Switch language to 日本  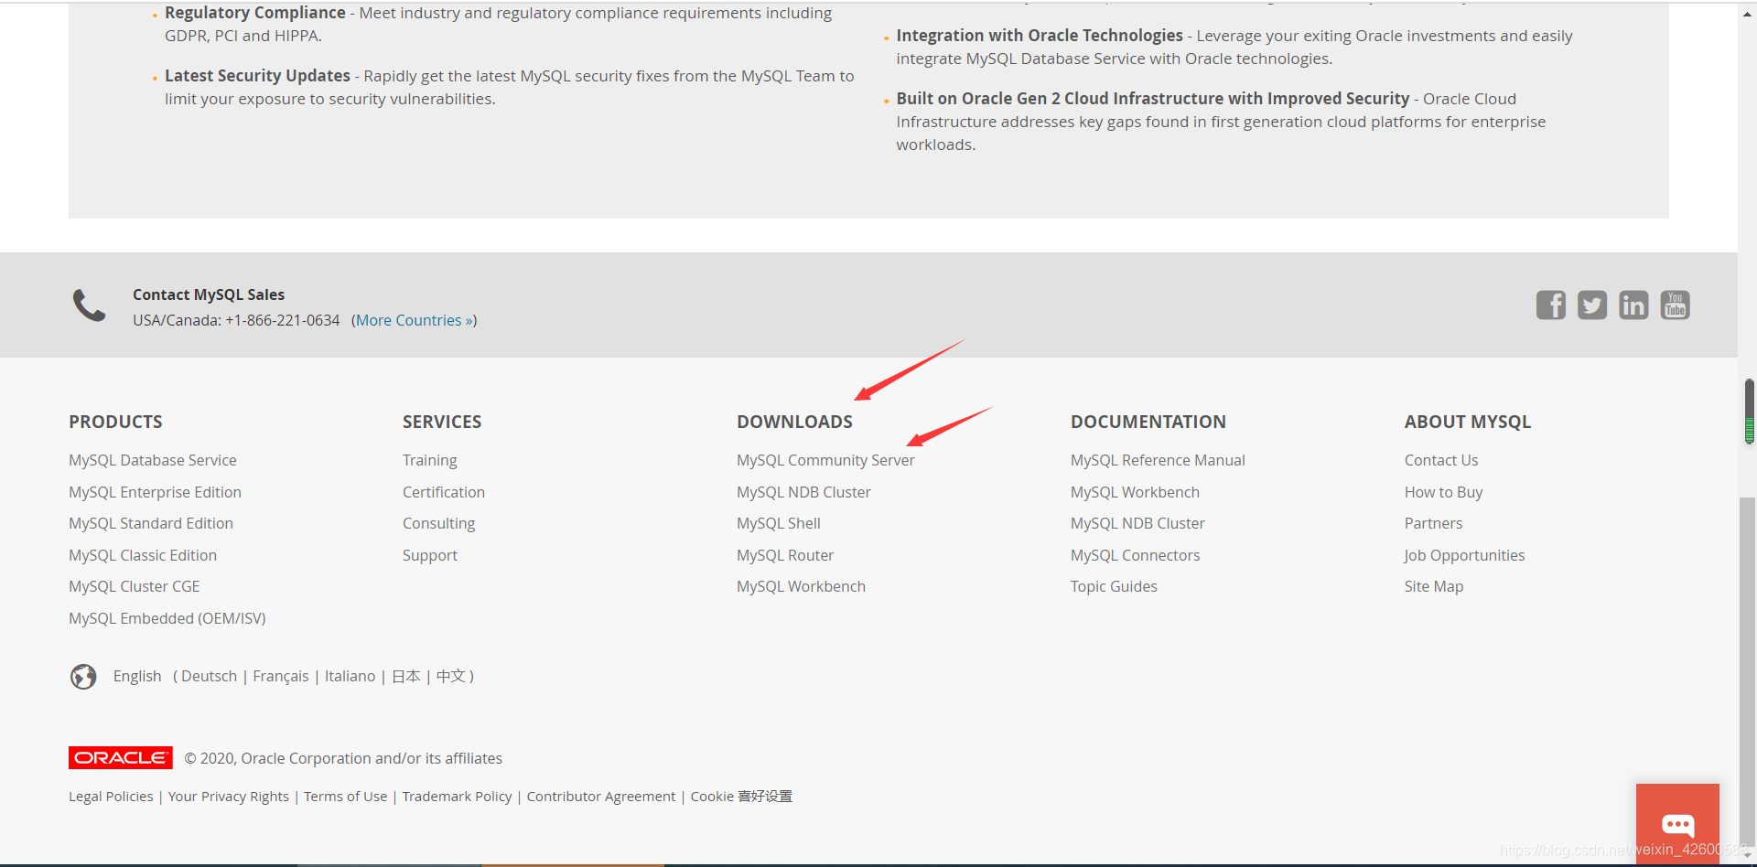click(x=406, y=676)
